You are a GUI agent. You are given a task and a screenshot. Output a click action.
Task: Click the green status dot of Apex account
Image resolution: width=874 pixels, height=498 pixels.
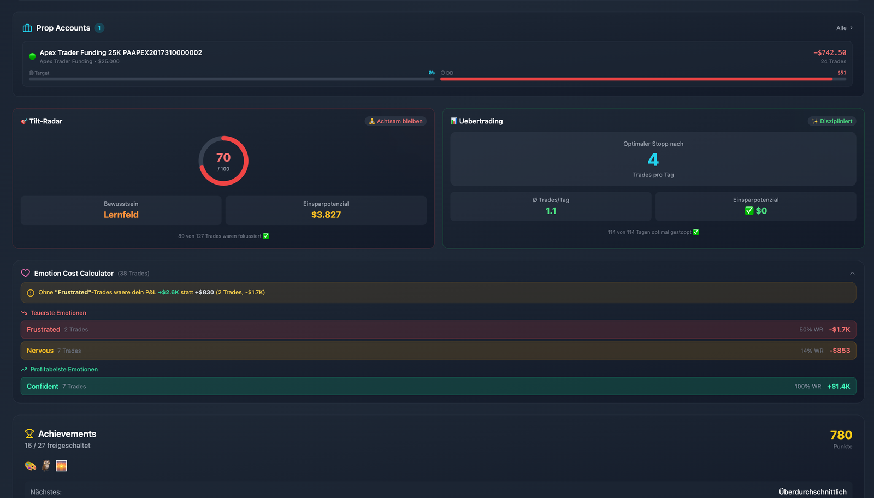pos(32,56)
